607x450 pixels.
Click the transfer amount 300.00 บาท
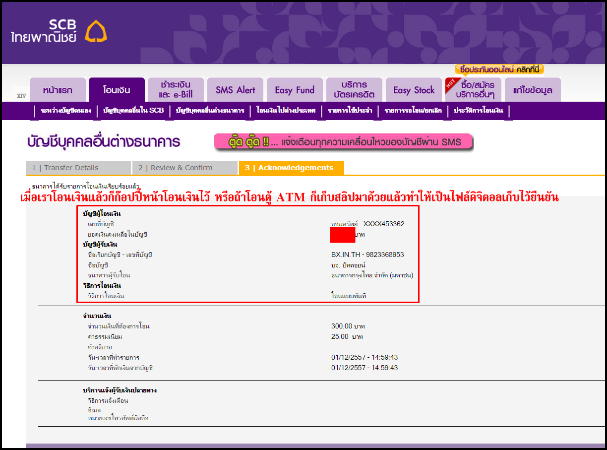tap(348, 326)
